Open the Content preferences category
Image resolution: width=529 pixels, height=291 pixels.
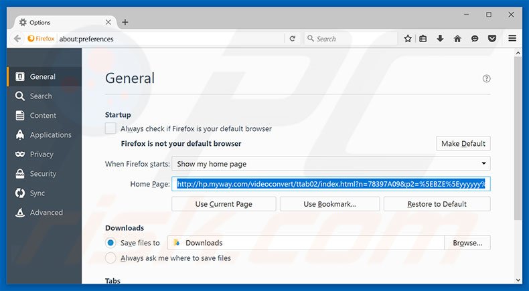(44, 115)
